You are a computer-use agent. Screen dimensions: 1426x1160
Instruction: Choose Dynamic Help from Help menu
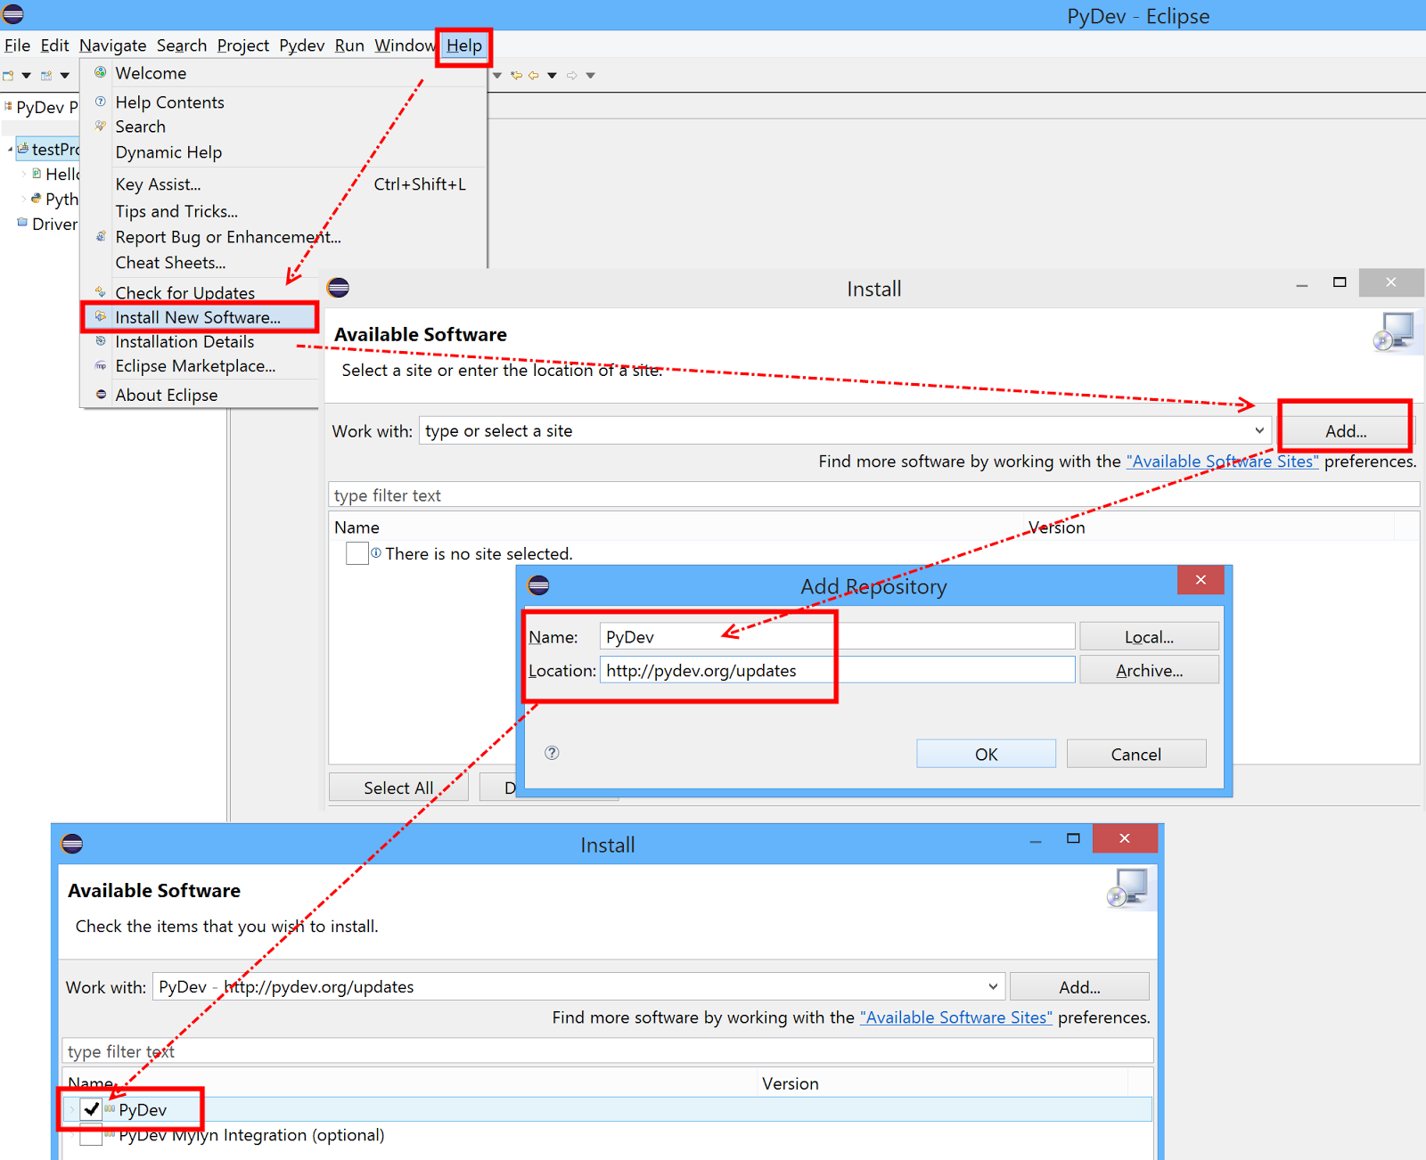pyautogui.click(x=168, y=152)
